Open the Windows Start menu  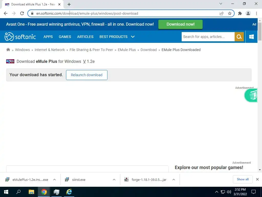tap(6, 192)
